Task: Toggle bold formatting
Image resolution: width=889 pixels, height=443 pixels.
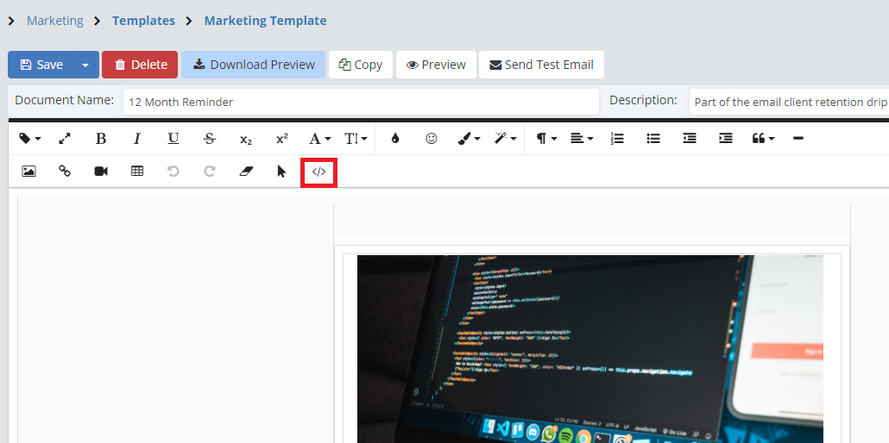Action: click(x=101, y=139)
